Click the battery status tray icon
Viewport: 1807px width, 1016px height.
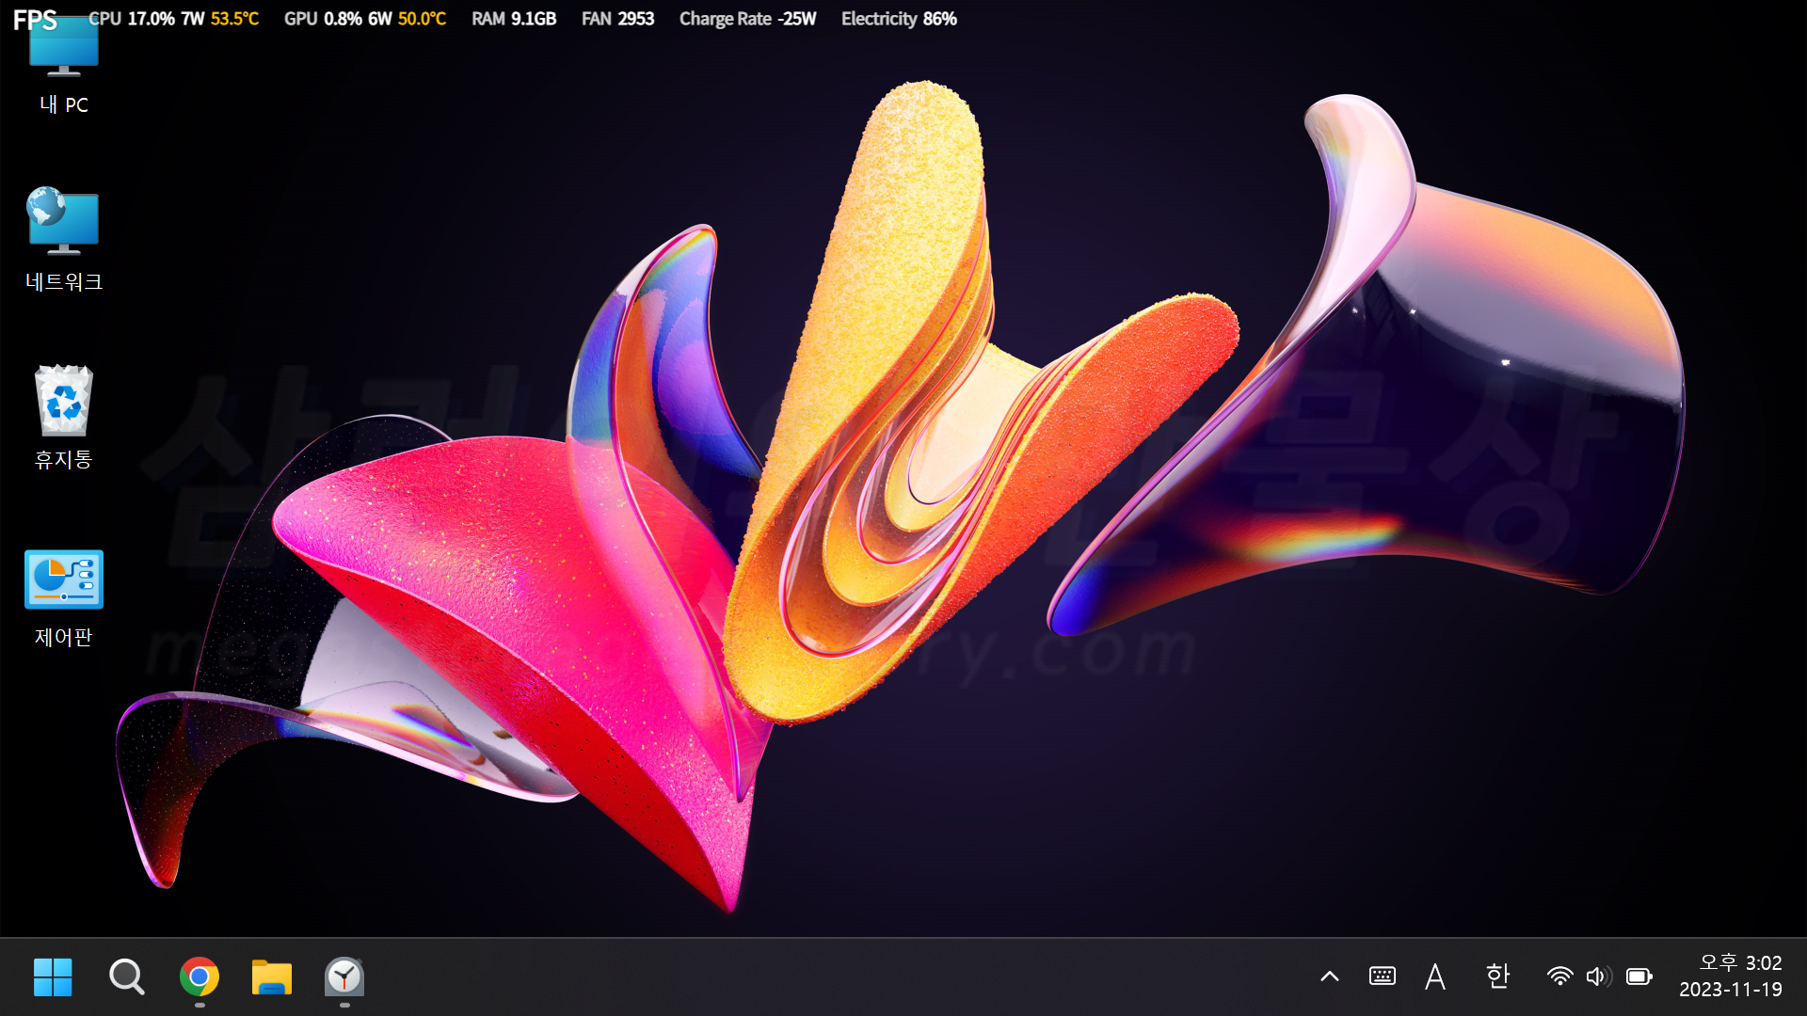[1639, 976]
